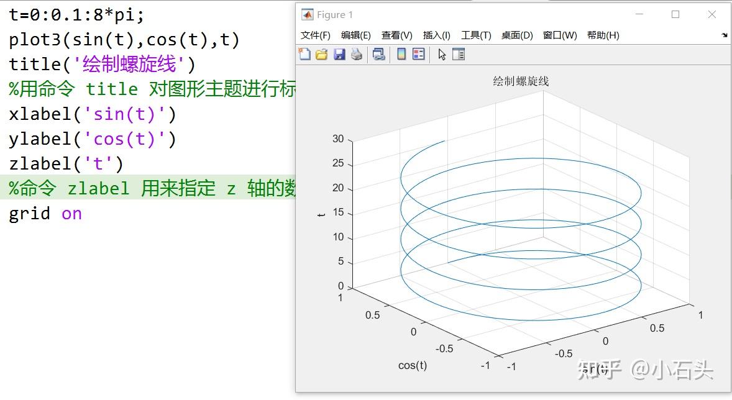Insert a colorbar into the plot
The width and height of the screenshot is (732, 400).
(400, 54)
